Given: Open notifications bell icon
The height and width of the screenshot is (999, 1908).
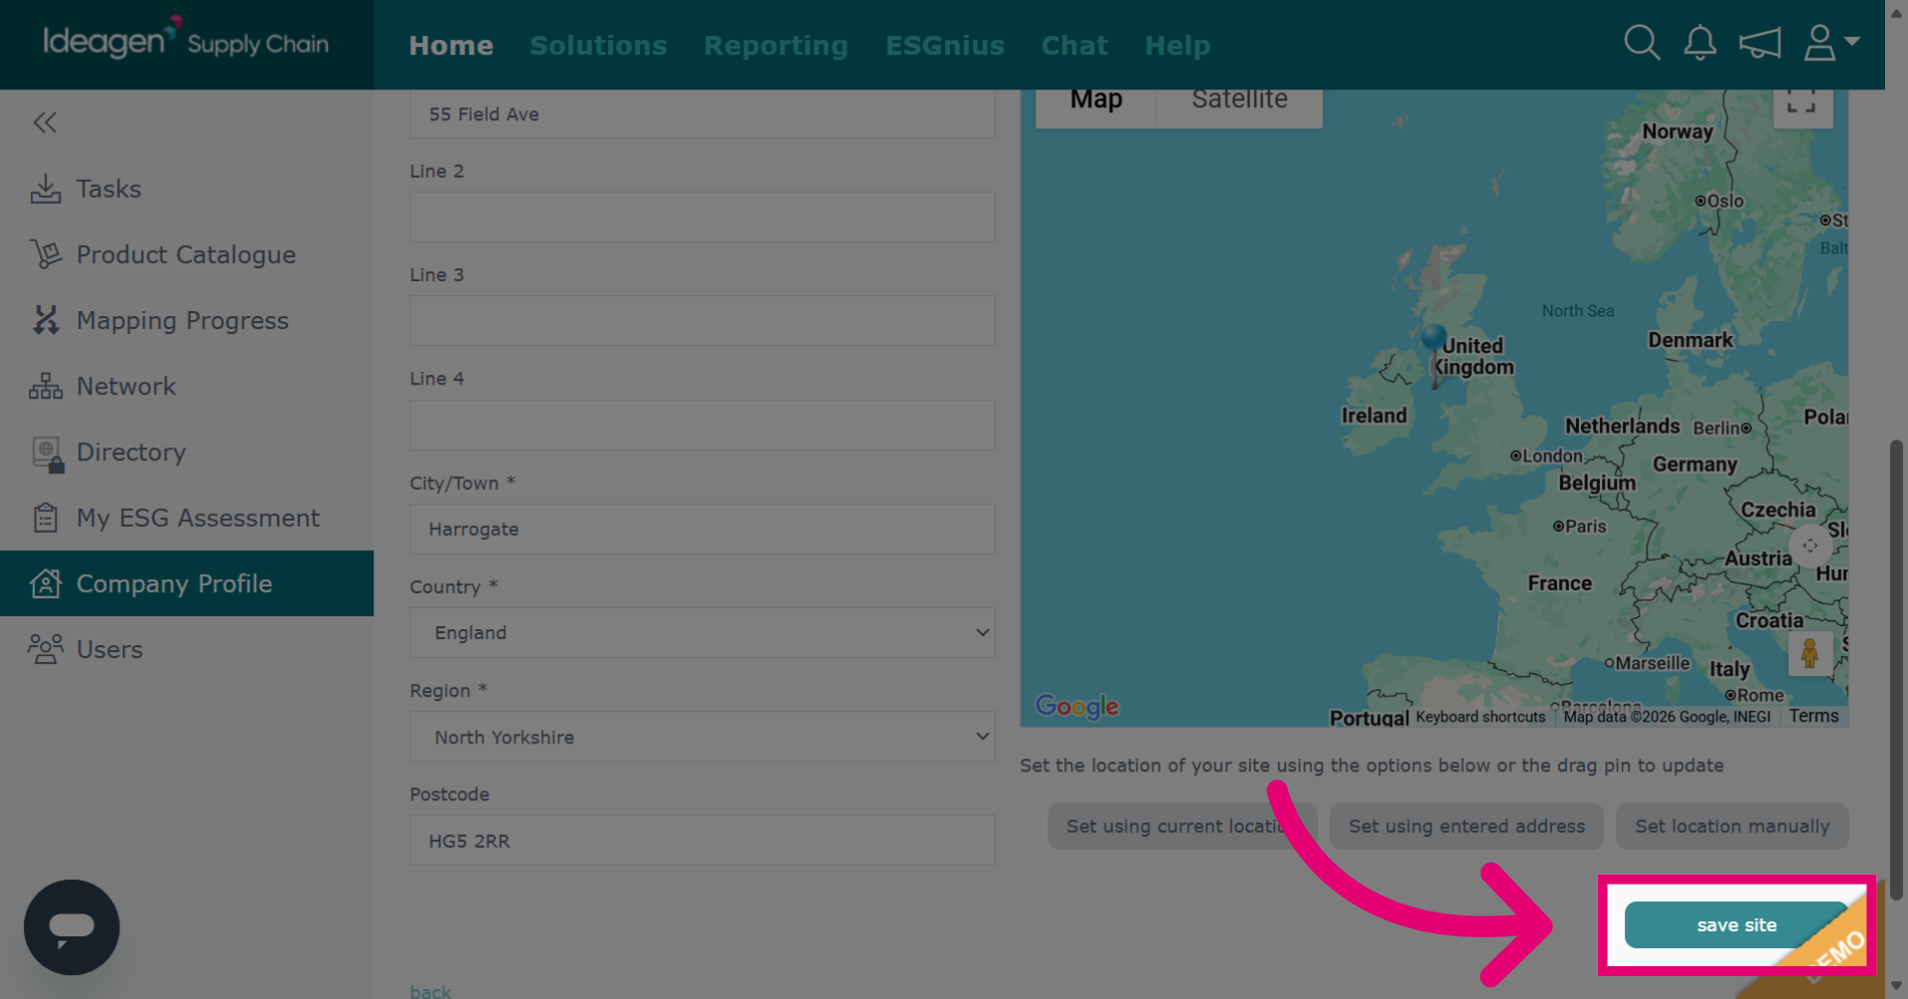Looking at the screenshot, I should (1699, 43).
